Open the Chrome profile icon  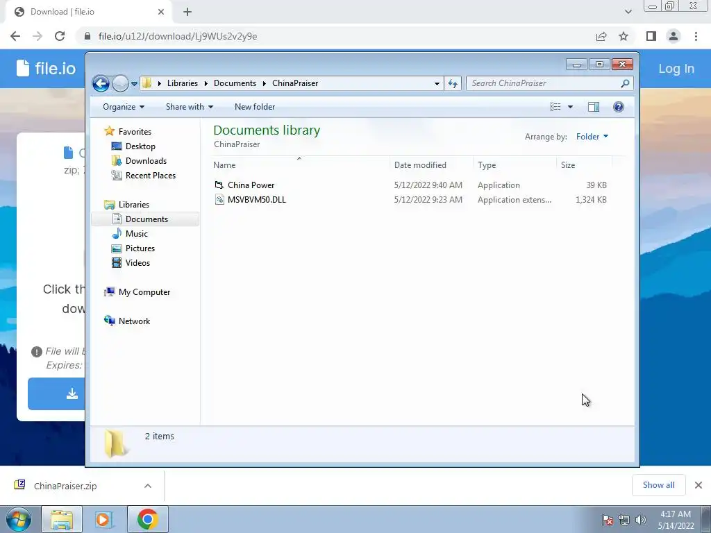click(x=674, y=36)
